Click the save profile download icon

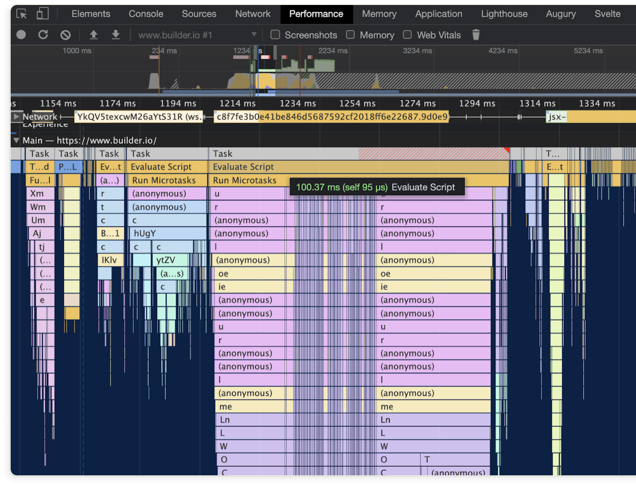(x=115, y=35)
